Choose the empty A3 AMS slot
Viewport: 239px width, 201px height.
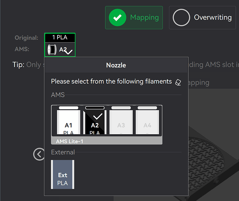pos(121,120)
